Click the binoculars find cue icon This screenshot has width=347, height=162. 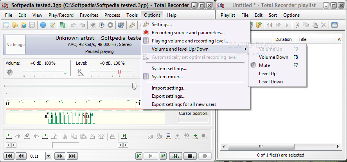tap(186, 136)
